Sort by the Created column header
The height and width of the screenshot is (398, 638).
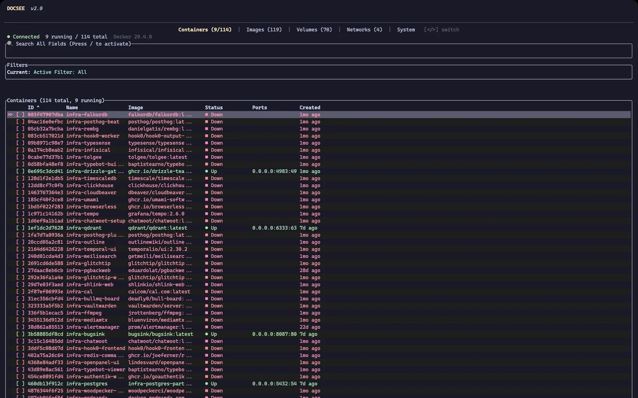pyautogui.click(x=310, y=107)
